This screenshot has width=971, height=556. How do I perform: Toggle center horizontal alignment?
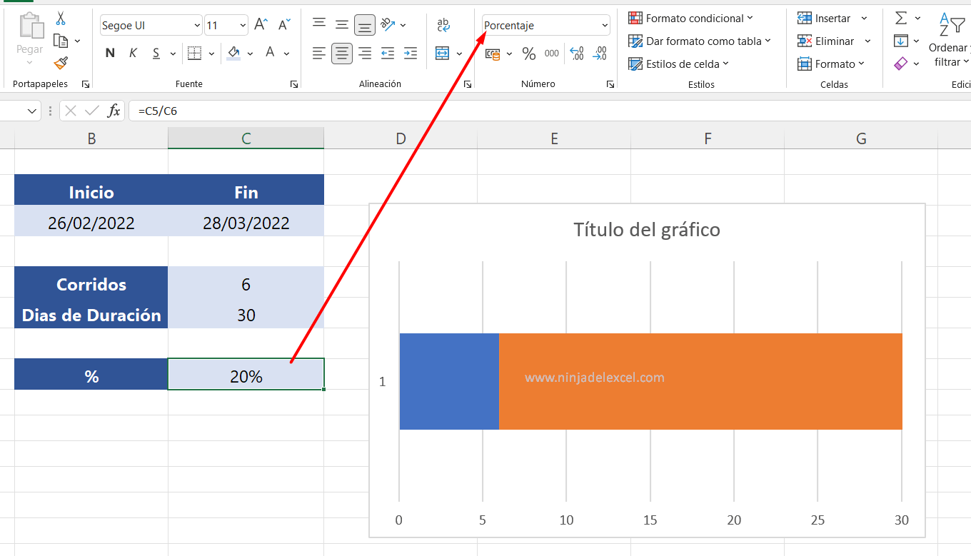click(342, 53)
